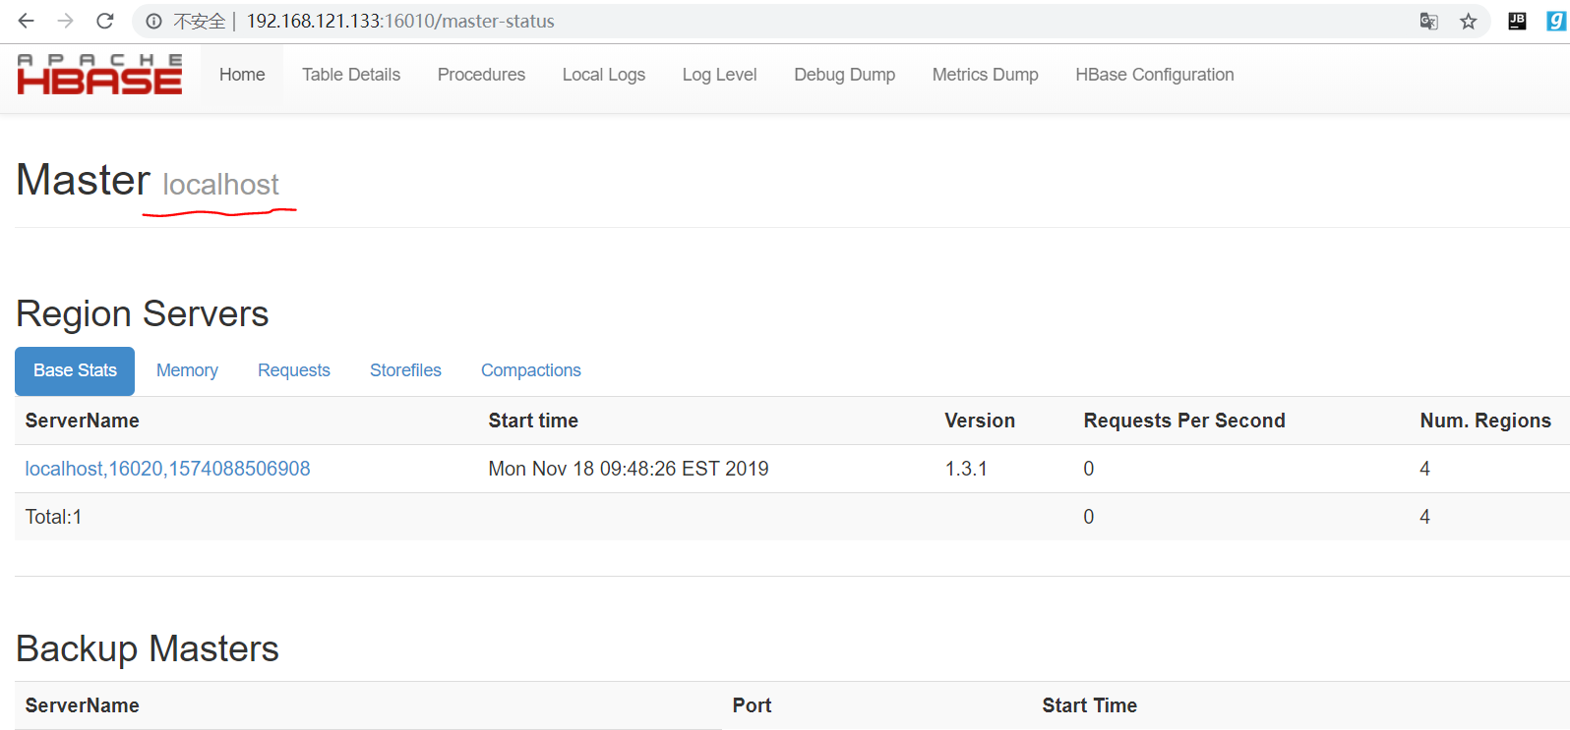
Task: Click the Start Time header in Backup Masters
Action: coord(1089,705)
